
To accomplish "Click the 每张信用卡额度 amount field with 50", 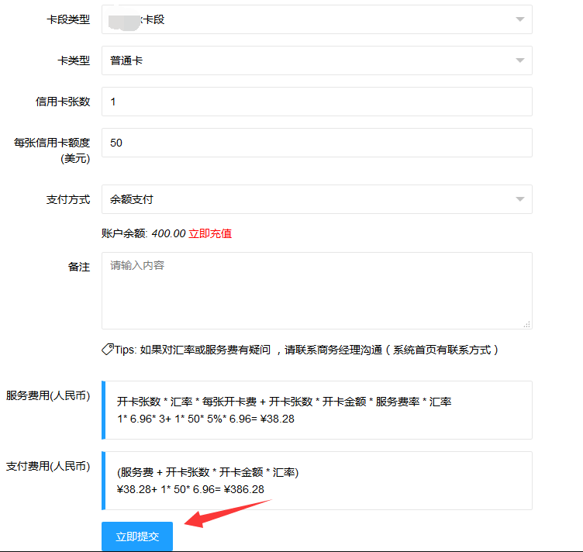I will coord(316,143).
